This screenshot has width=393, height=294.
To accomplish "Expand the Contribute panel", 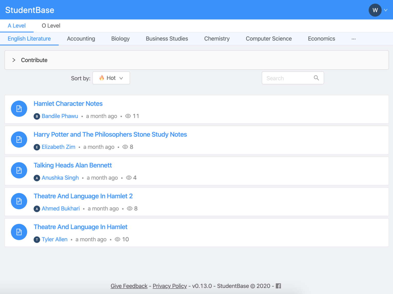I will tap(14, 60).
